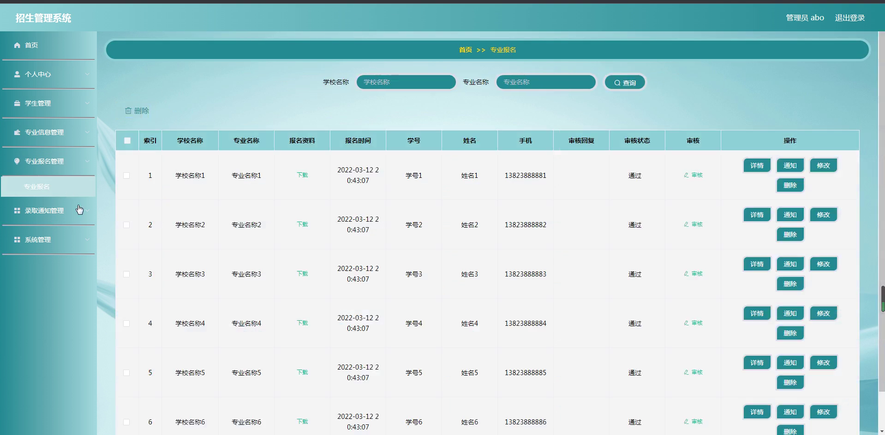Click the 审核 edit icon for row 3
The height and width of the screenshot is (435, 885).
pyautogui.click(x=686, y=274)
